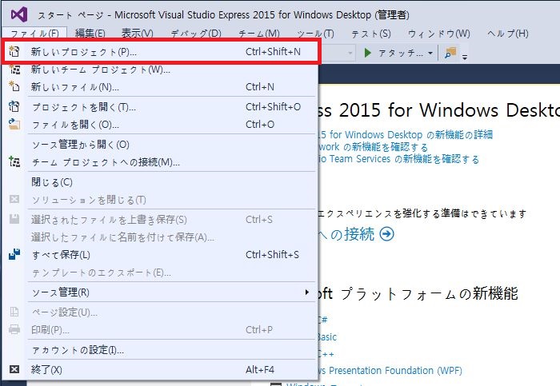Open Windows Desktop の新機能の詳細 link
This screenshot has width=560, height=386.
tap(406, 134)
